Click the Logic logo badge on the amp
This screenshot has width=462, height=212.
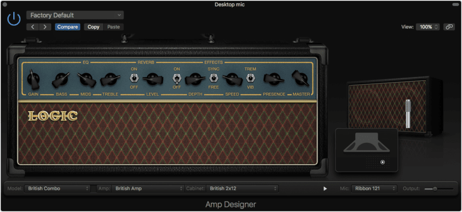tap(53, 116)
